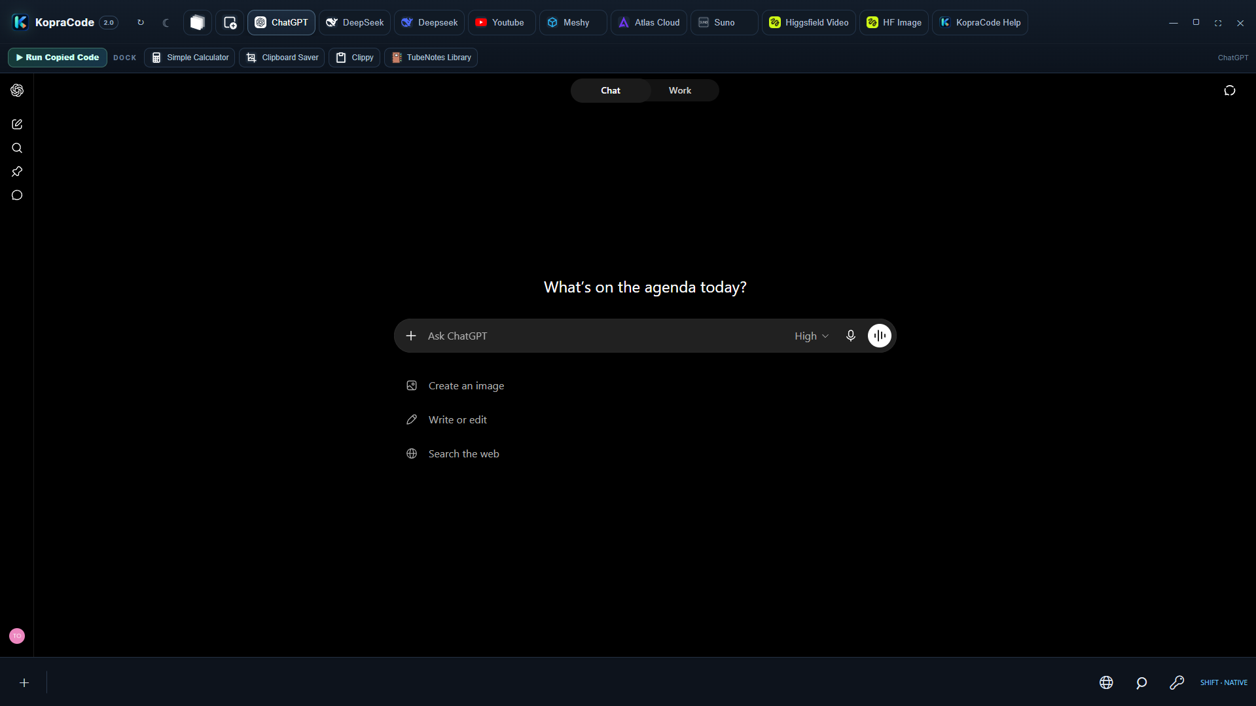Open the Meshy tab
The image size is (1256, 706).
point(573,22)
